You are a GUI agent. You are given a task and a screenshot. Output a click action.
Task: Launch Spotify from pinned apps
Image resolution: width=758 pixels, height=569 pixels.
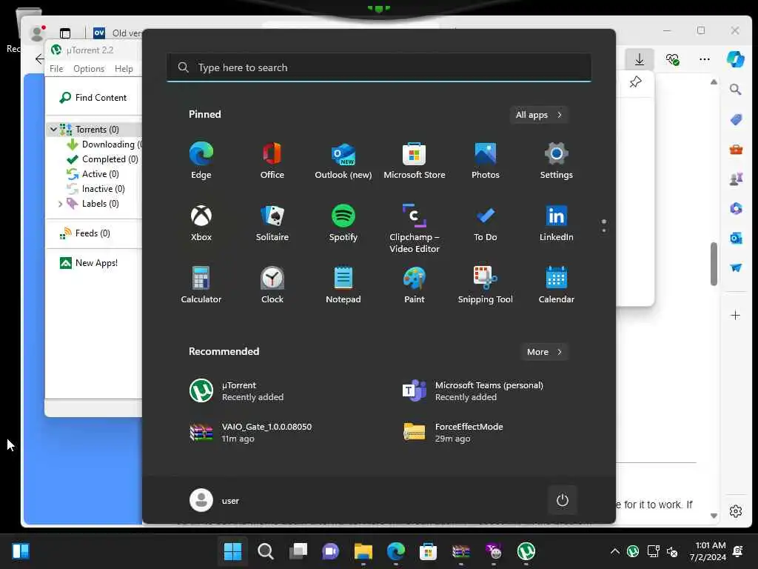coord(343,222)
